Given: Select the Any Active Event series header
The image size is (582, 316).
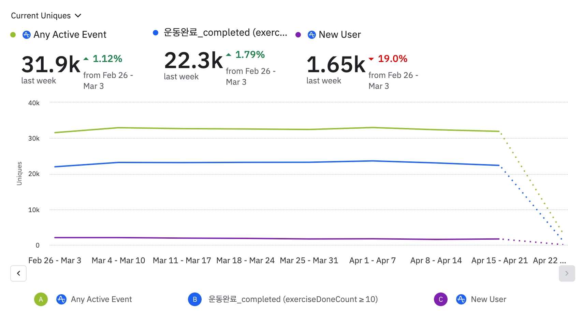Looking at the screenshot, I should 70,35.
